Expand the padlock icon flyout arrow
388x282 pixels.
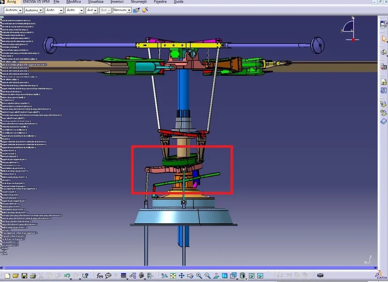(x=145, y=278)
